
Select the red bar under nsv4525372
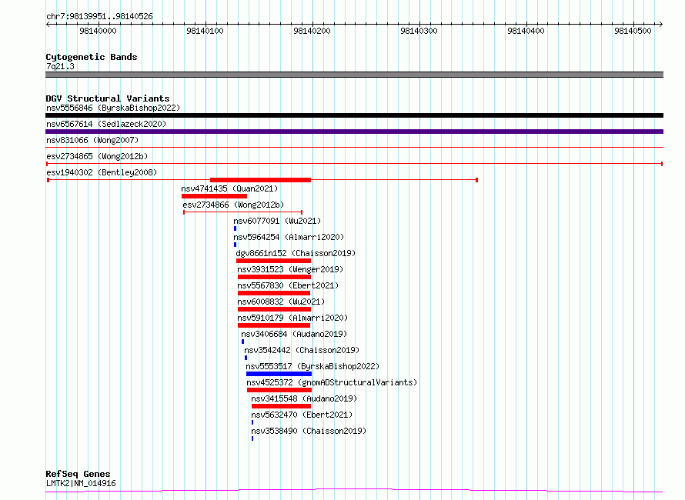pos(279,390)
